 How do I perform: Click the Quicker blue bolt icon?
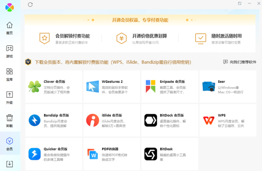34,154
